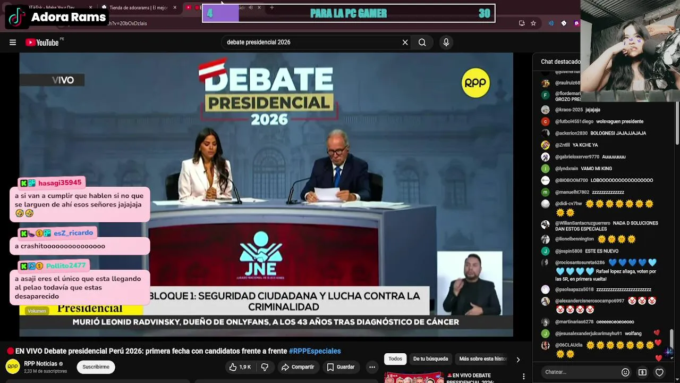
Task: Switch to the TikTok 'Make Your Day' tab
Action: coord(51,7)
